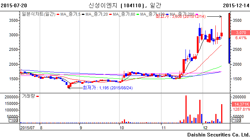Click the 거래량 volume legend label
The image size is (250, 139).
28,96
